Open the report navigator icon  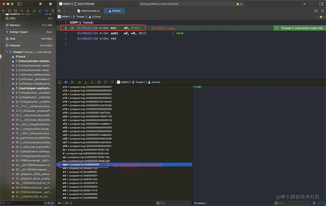52,11
